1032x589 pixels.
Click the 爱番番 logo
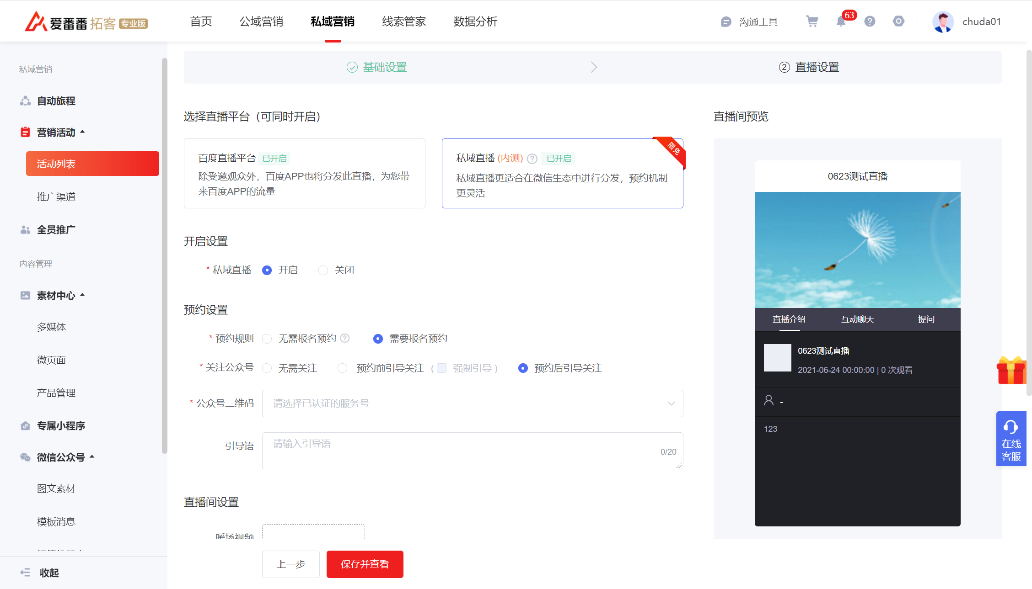86,21
